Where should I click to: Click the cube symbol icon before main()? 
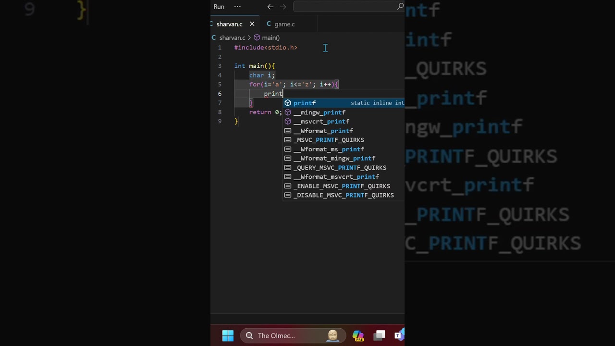[257, 37]
